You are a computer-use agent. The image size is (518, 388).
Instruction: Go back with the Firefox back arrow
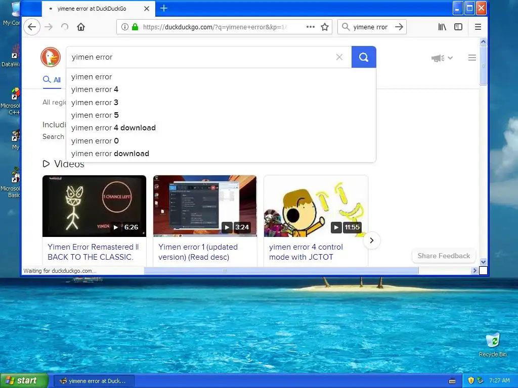32,27
